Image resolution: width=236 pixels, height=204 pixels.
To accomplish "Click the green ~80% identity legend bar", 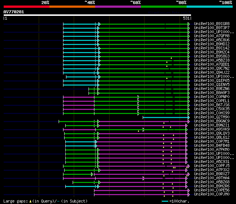I will coord(164,7).
